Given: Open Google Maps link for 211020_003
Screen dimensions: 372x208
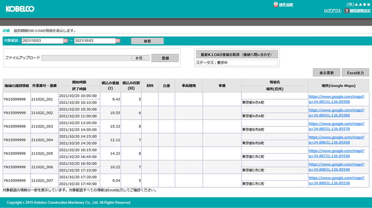Looking at the screenshot, I should pos(336,126).
